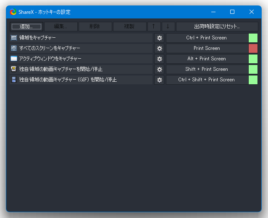Click the Ctrl + Shift + Print Screen hotkey button

207,80
